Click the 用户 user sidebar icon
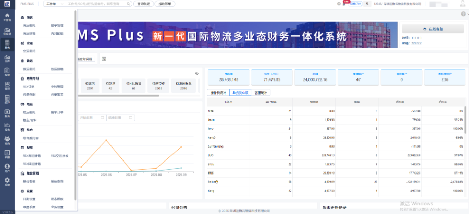 [x=7, y=169]
